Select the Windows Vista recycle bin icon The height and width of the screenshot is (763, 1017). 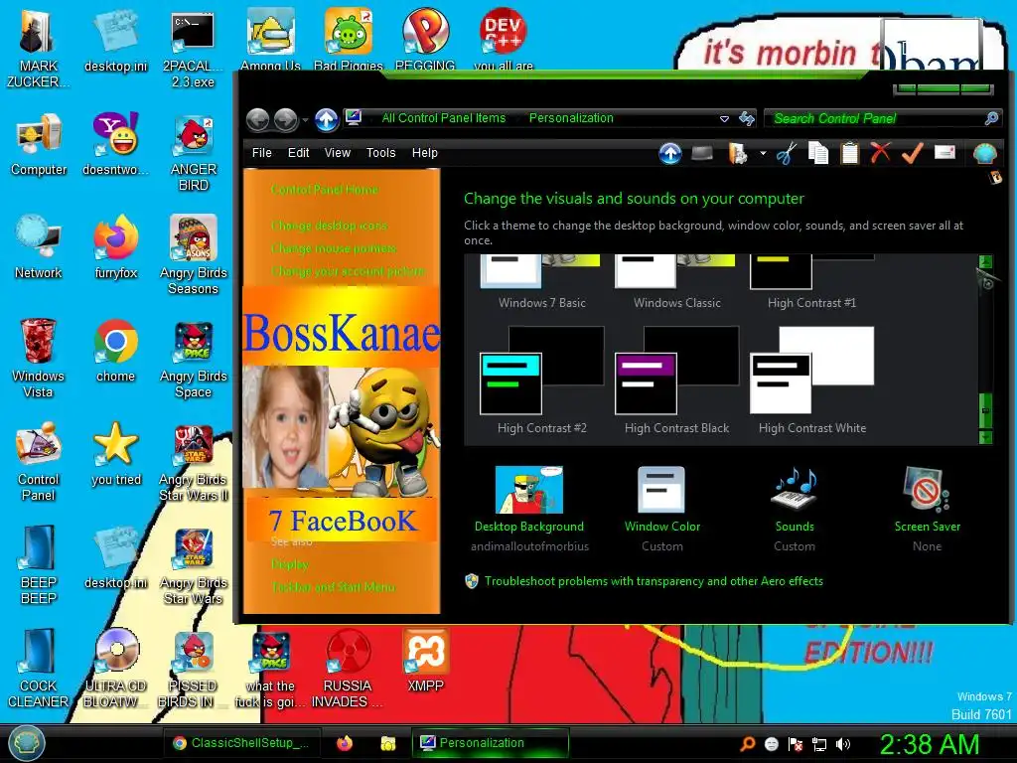point(39,358)
